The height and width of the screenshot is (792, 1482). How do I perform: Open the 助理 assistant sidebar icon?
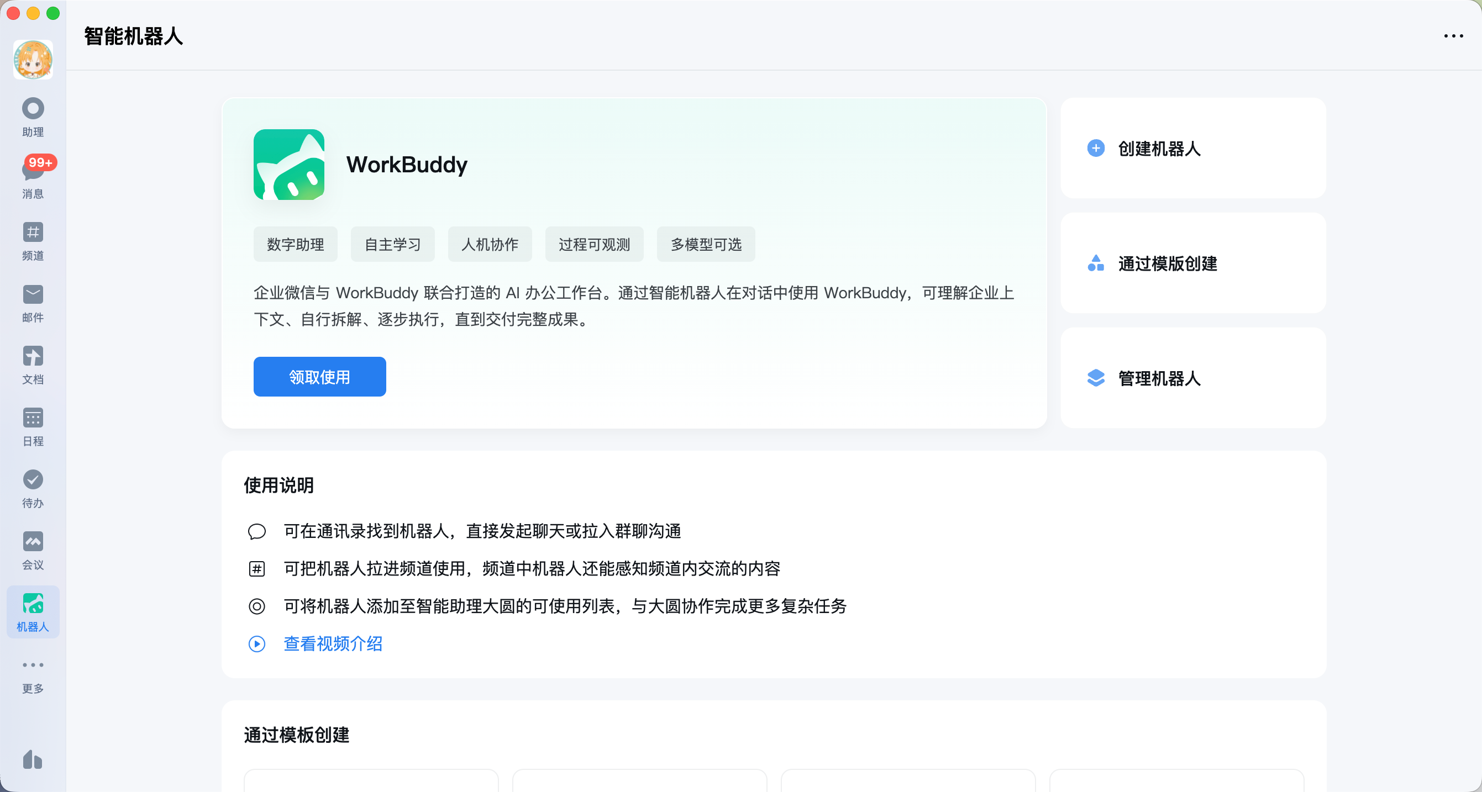[x=33, y=117]
